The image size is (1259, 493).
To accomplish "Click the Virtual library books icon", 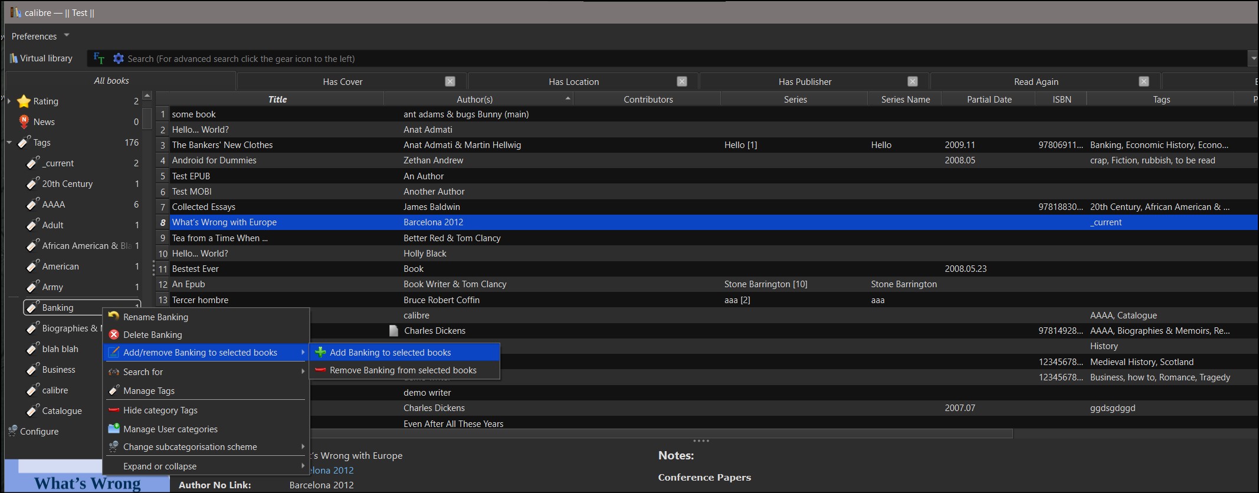I will click(x=14, y=58).
